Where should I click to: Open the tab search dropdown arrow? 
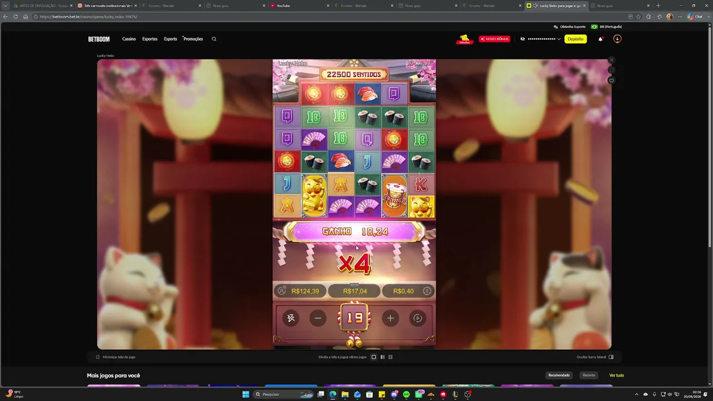click(x=6, y=6)
